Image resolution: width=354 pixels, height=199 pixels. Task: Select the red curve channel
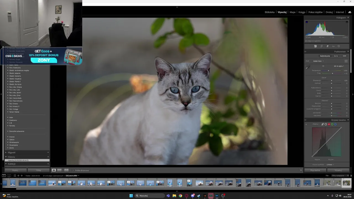[329, 124]
